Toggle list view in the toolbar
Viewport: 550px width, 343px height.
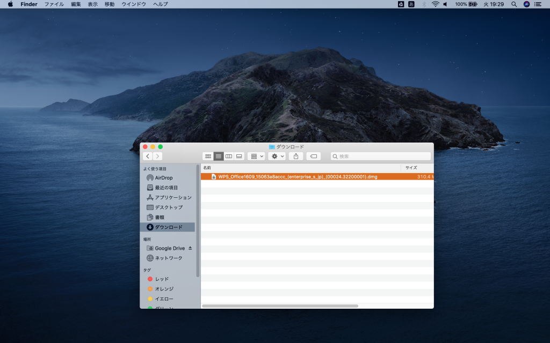point(218,156)
